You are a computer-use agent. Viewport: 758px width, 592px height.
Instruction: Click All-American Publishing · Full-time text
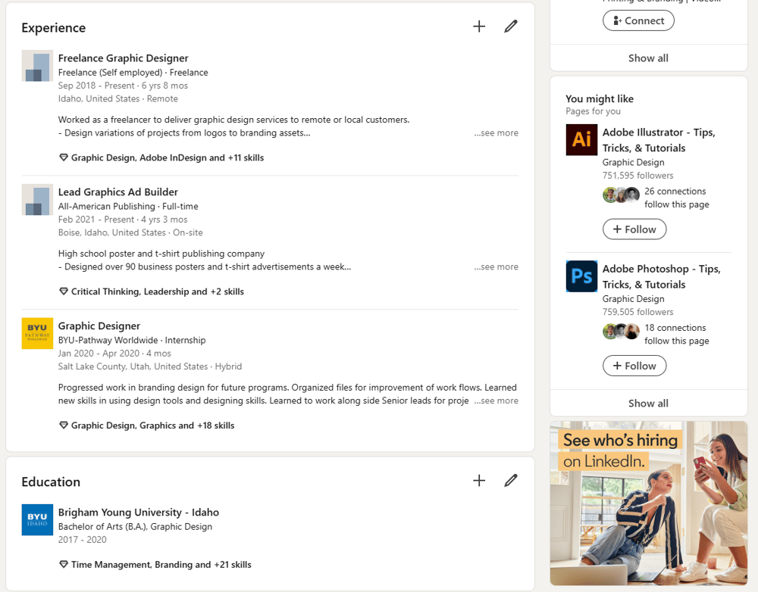tap(128, 206)
